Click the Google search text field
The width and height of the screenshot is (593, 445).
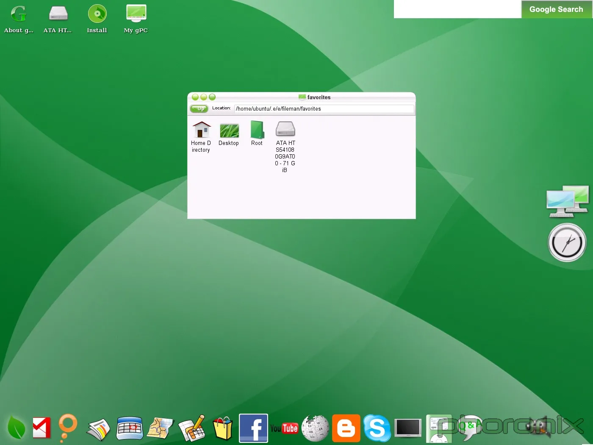(x=457, y=9)
